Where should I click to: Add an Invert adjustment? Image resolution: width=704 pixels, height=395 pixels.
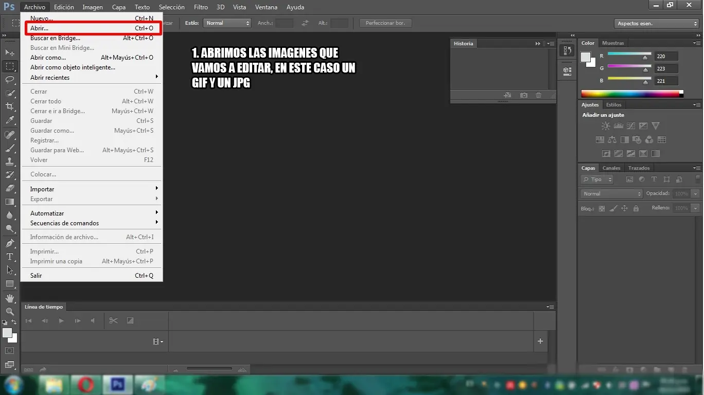point(606,153)
